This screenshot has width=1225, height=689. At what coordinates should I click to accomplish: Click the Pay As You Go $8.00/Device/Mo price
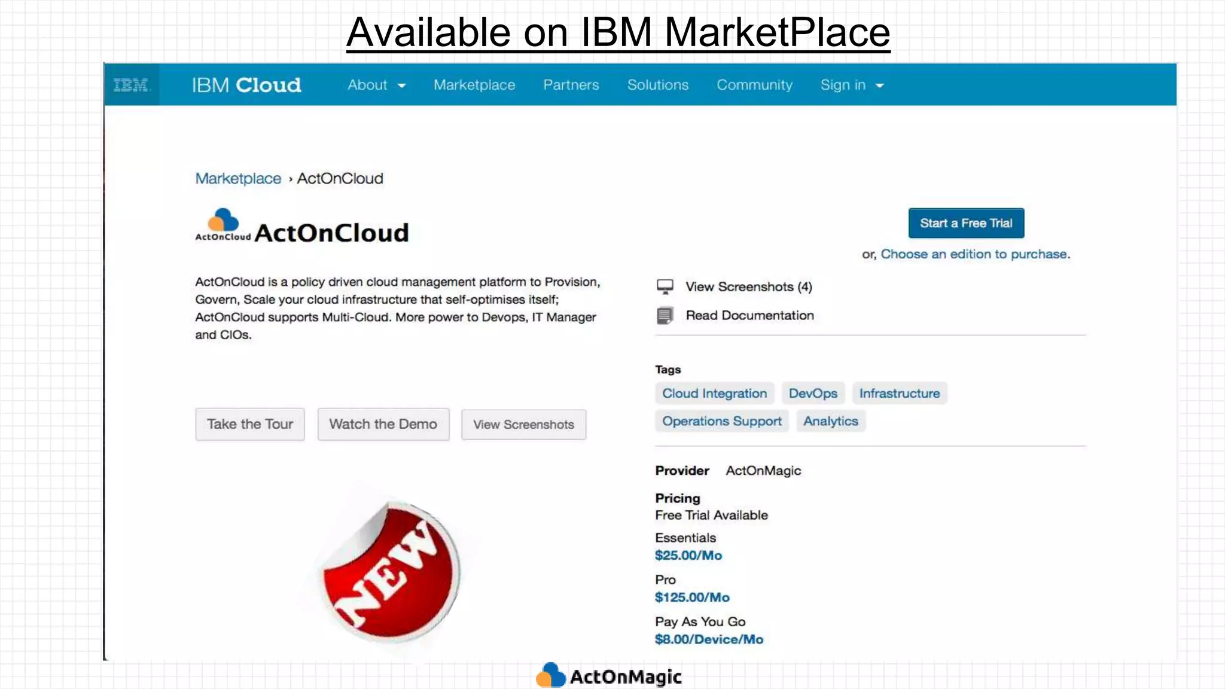click(709, 639)
